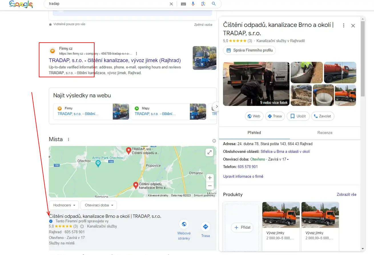Submit search with magnifier icon
Screen dimensions: 374x255
click(214, 4)
